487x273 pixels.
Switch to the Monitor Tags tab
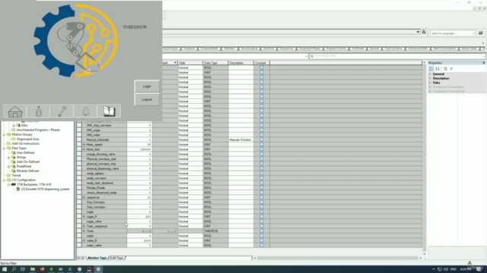[x=97, y=258]
